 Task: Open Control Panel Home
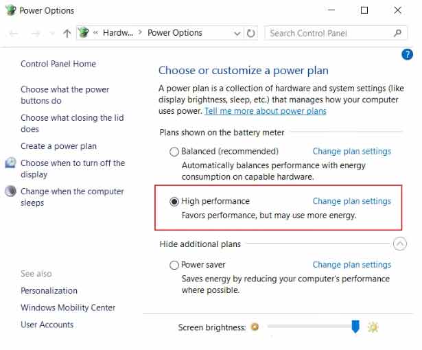pos(58,64)
